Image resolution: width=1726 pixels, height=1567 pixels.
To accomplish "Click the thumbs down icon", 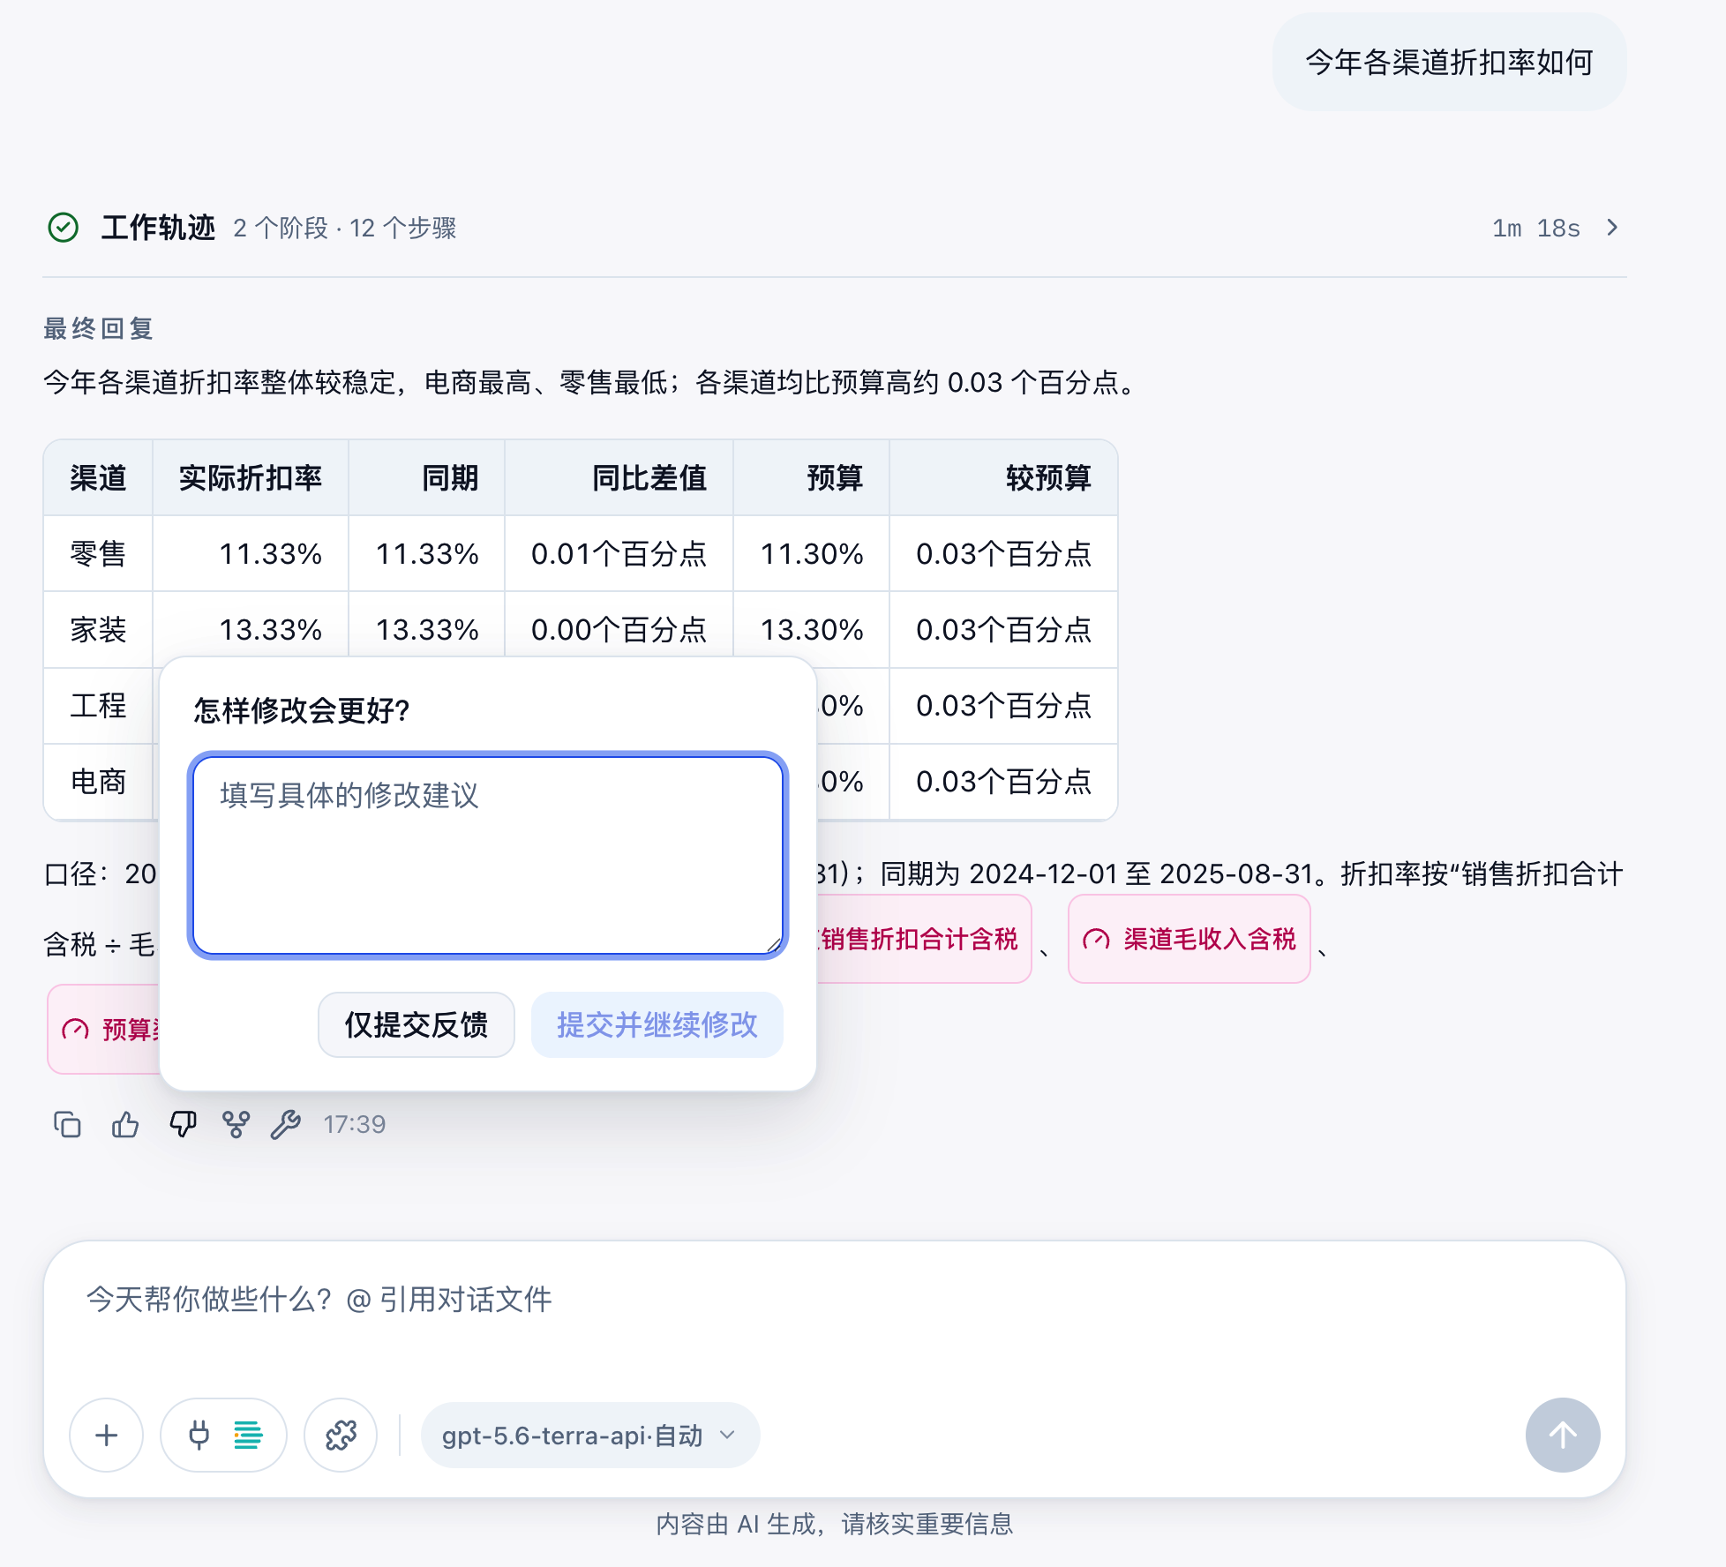I will point(183,1124).
